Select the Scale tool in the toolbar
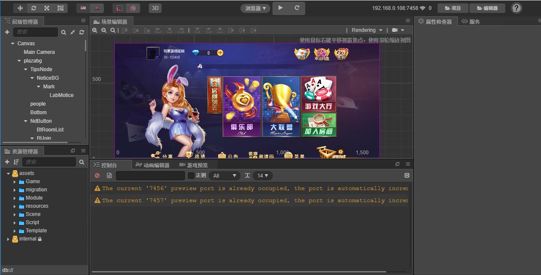This screenshot has height=275, width=541. tap(47, 8)
